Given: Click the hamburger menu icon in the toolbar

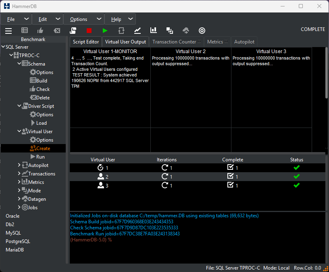Looking at the screenshot, I should [x=8, y=31].
